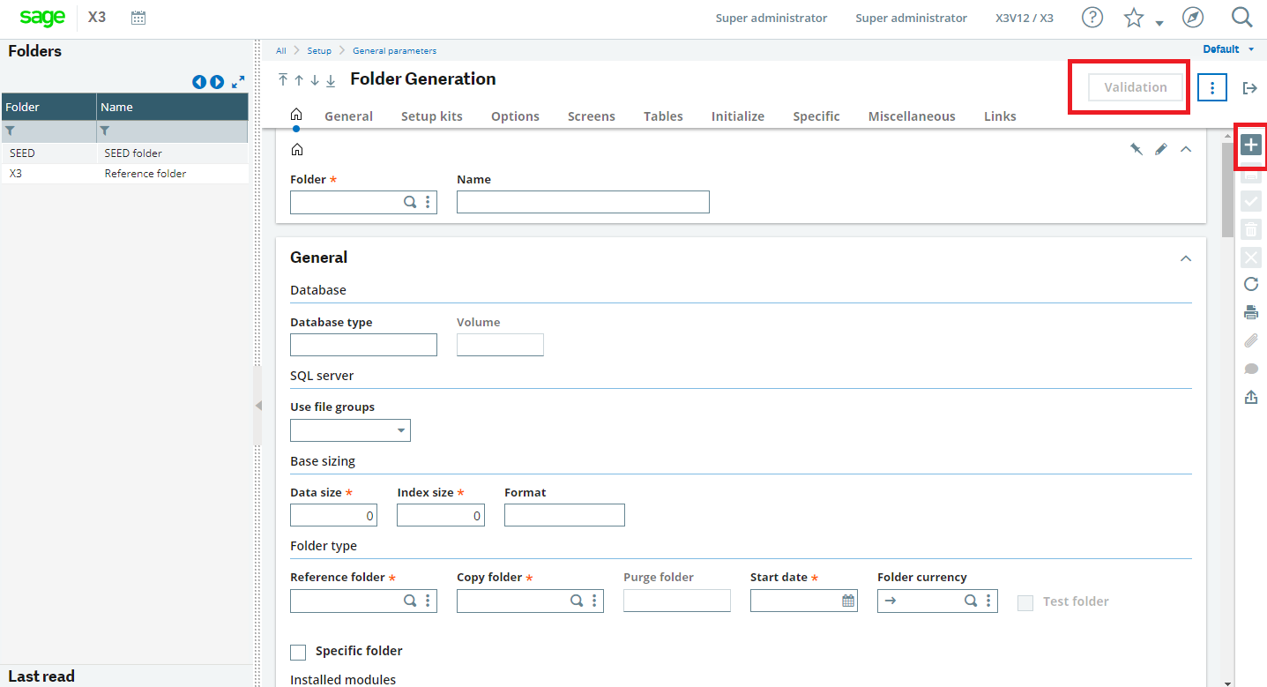Toggle the favorites star in the header
Viewport: 1267px width, 687px height.
coord(1134,17)
